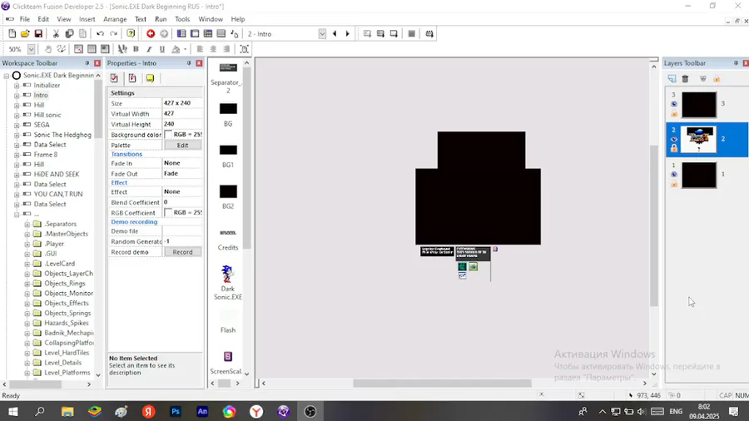Go to the previous frame arrow

(335, 34)
